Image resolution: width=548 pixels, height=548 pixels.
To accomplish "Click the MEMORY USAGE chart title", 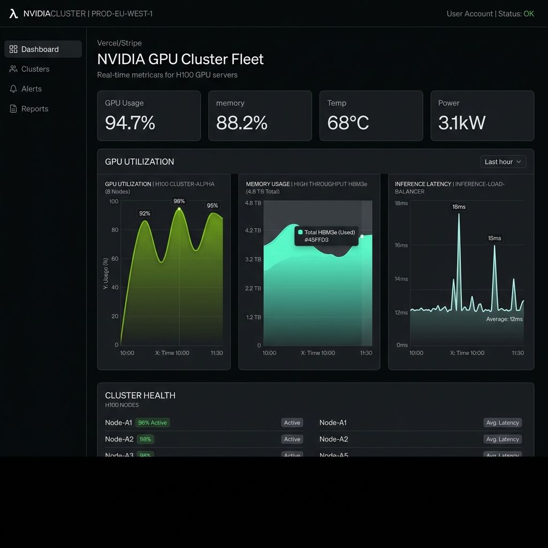I will pos(268,184).
